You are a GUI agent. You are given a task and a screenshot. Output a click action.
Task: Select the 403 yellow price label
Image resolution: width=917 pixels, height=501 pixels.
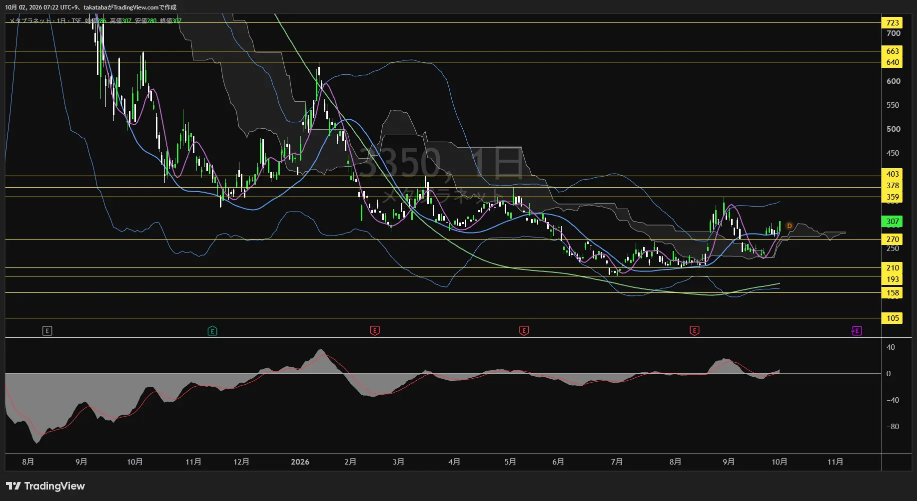pyautogui.click(x=893, y=174)
